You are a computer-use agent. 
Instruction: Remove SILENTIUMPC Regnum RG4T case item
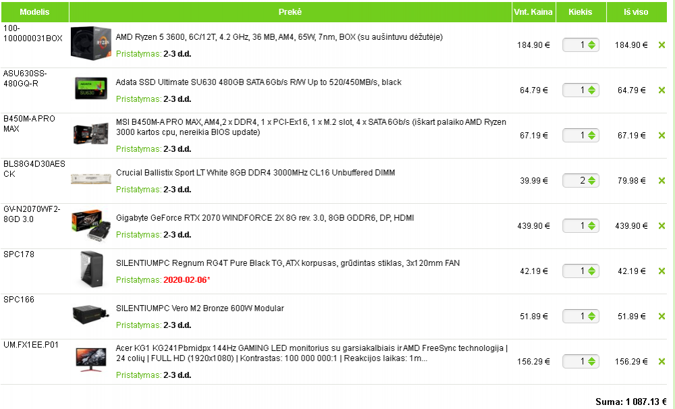tap(661, 271)
